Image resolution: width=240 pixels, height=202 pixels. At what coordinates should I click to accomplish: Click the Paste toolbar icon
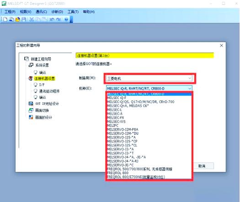tap(44, 19)
